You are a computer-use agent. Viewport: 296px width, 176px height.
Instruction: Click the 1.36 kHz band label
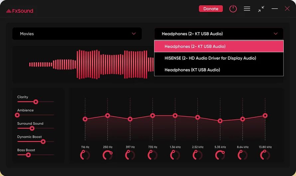pos(175,147)
